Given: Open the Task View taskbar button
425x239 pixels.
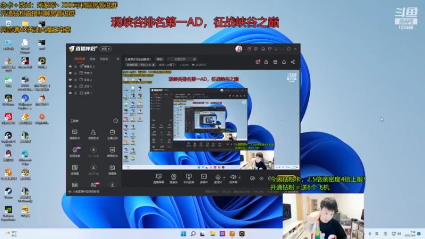Looking at the screenshot, I should pos(202,234).
